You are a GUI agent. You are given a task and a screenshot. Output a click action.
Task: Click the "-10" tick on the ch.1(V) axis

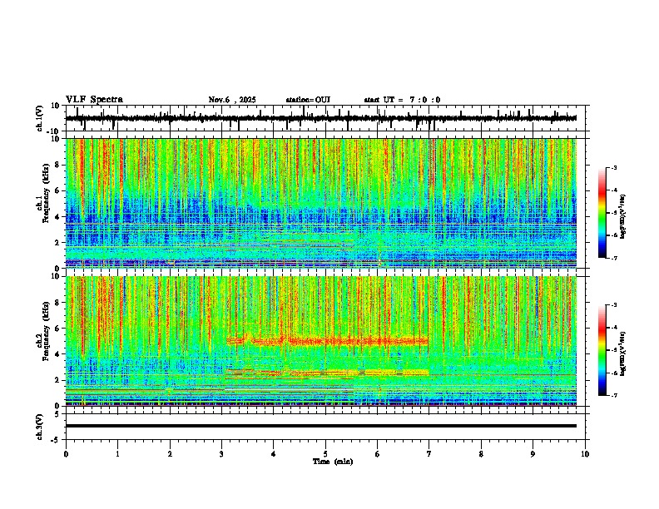[54, 131]
